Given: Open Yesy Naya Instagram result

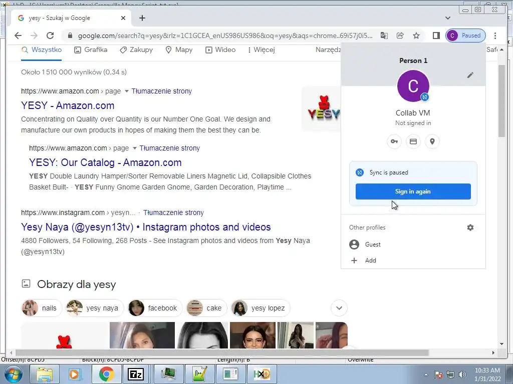Looking at the screenshot, I should (146, 227).
